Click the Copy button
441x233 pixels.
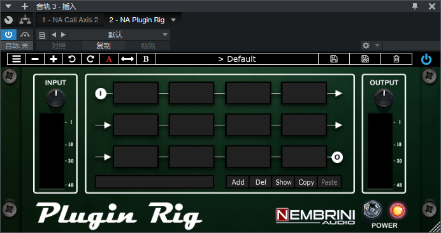tap(307, 182)
